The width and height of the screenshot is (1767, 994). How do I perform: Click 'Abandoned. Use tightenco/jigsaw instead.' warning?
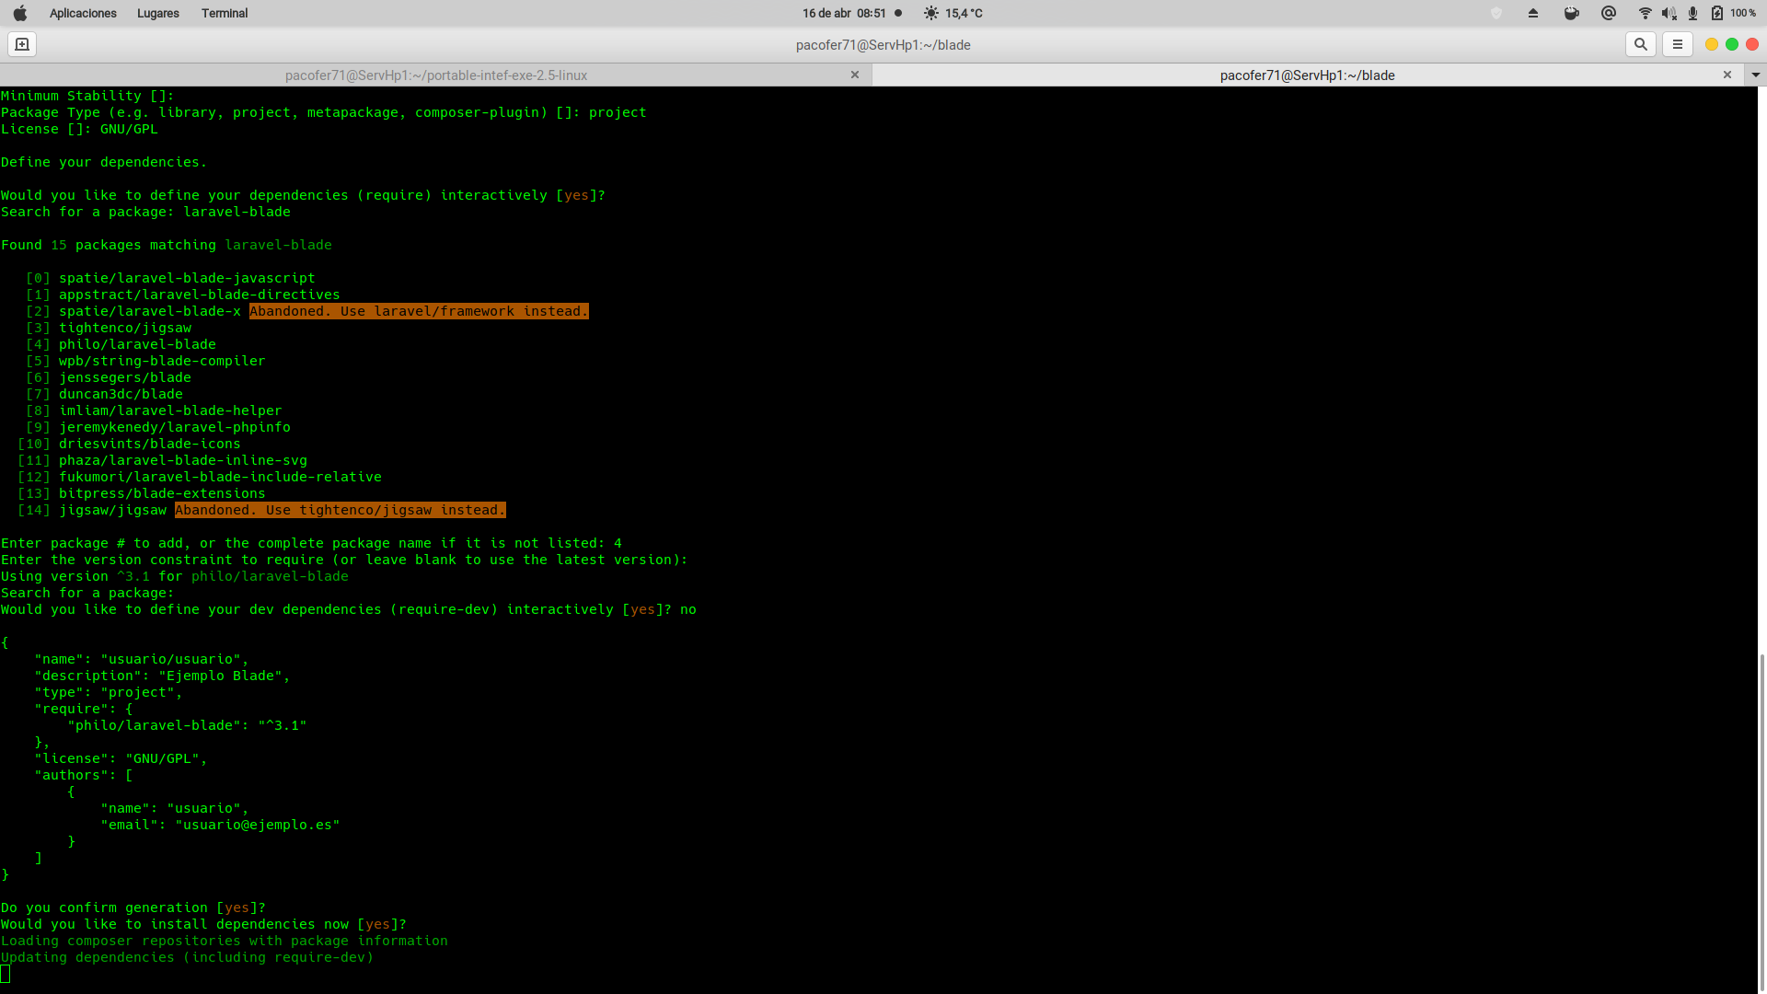coord(341,510)
